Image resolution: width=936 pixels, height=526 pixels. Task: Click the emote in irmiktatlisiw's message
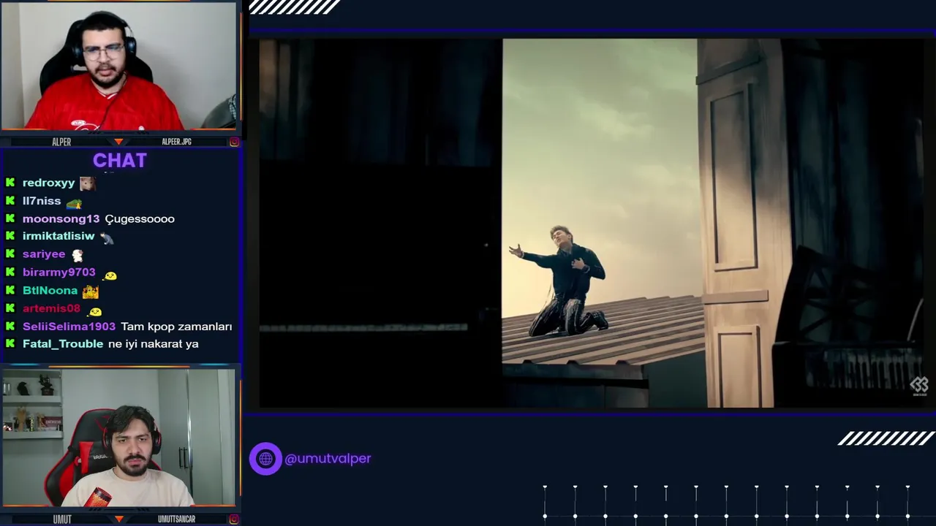click(107, 237)
